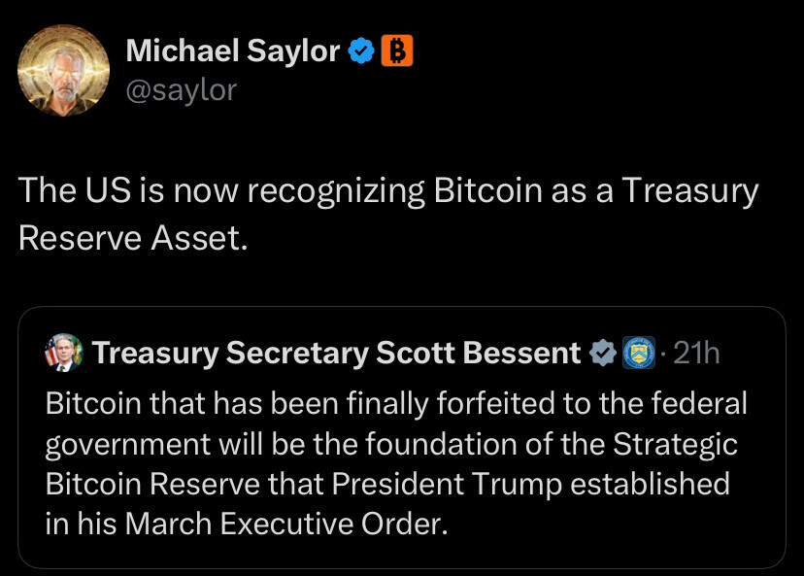This screenshot has height=576, width=804.
Task: Click 'government will be the foundation' line
Action: (391, 444)
